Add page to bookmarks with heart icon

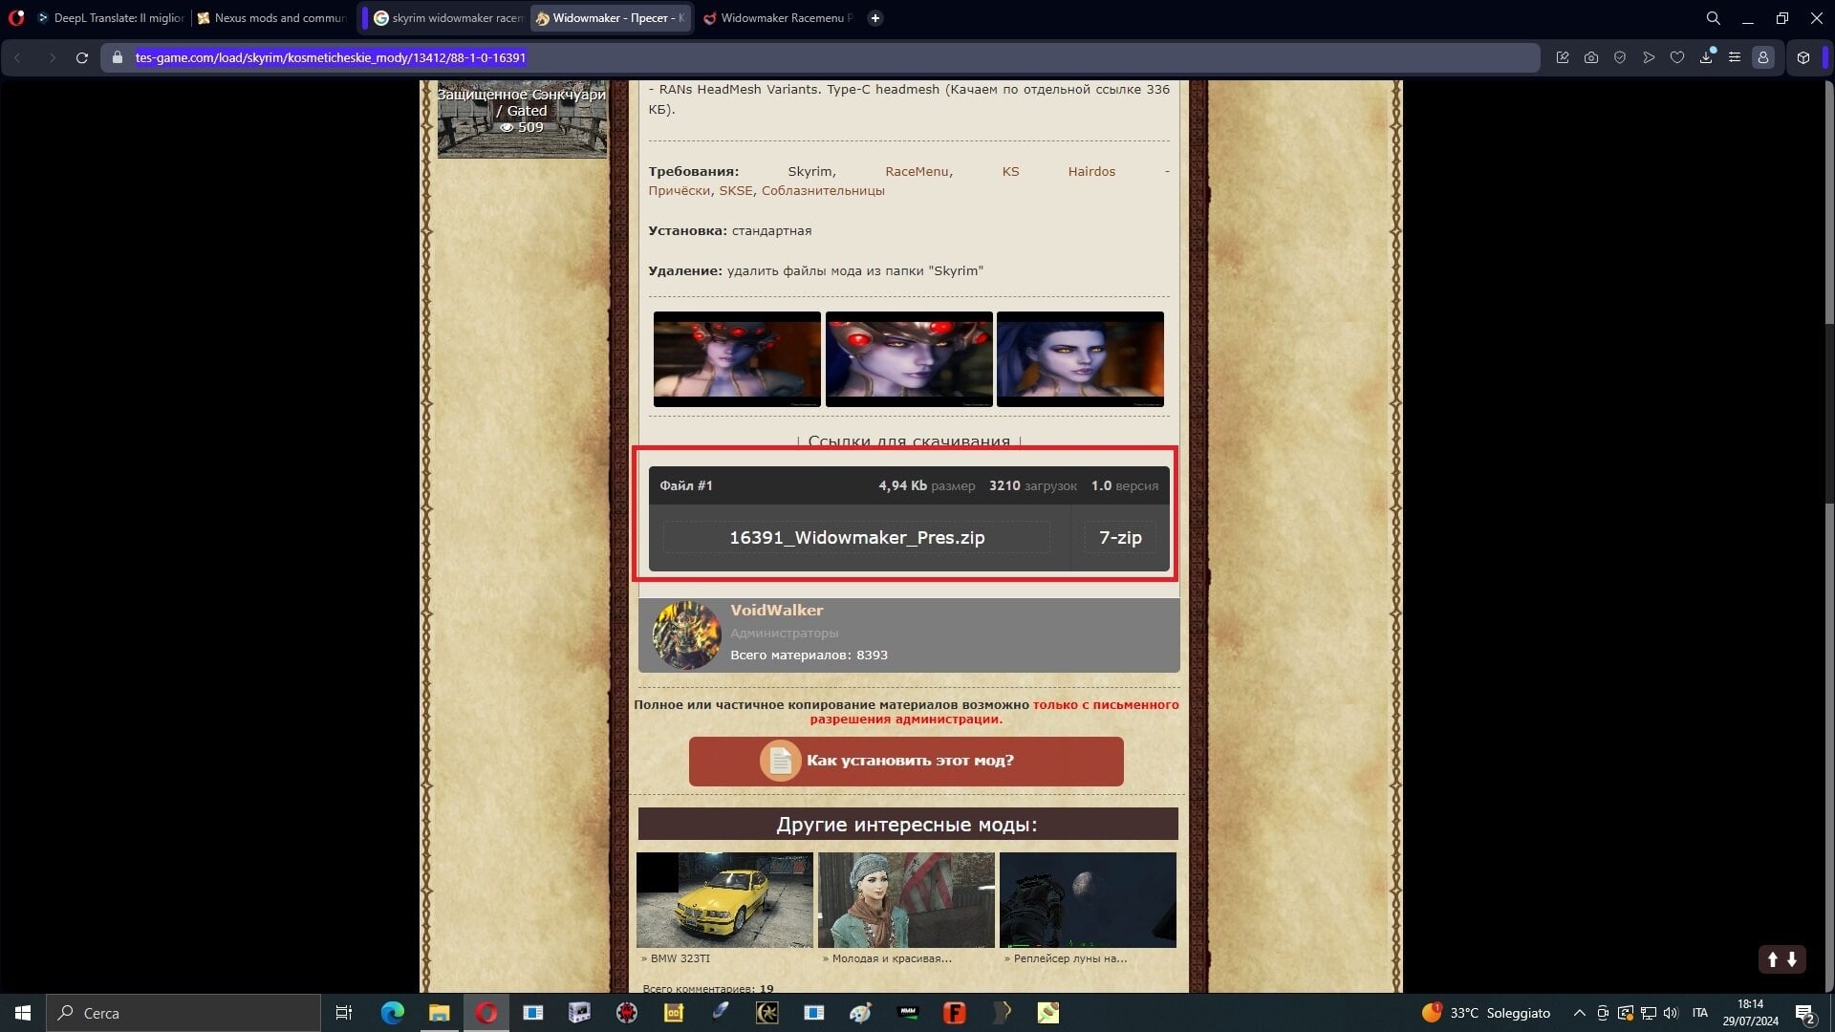pyautogui.click(x=1677, y=57)
